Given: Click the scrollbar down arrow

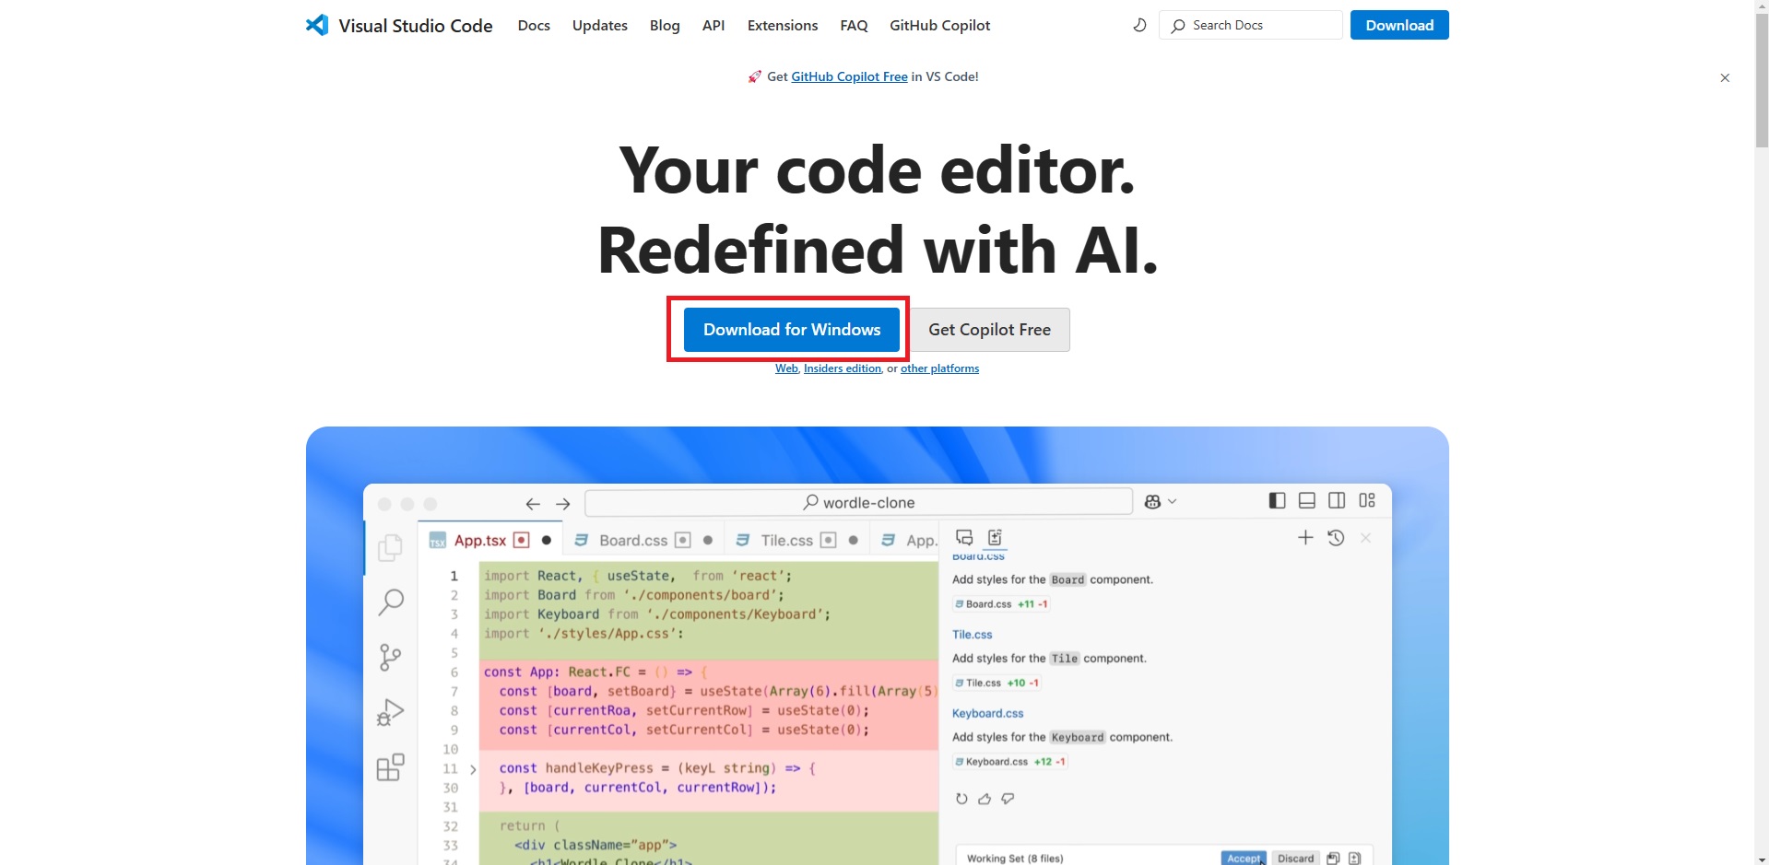Looking at the screenshot, I should [x=1762, y=858].
